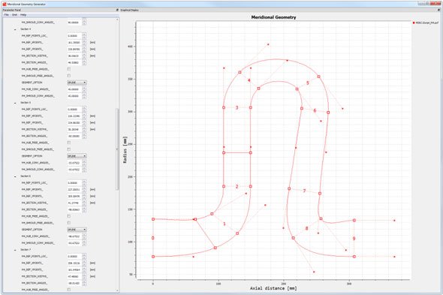Click the topmost shroud conv angle field above Section 4
Viewport: 443px width, 295px height.
[74, 22]
